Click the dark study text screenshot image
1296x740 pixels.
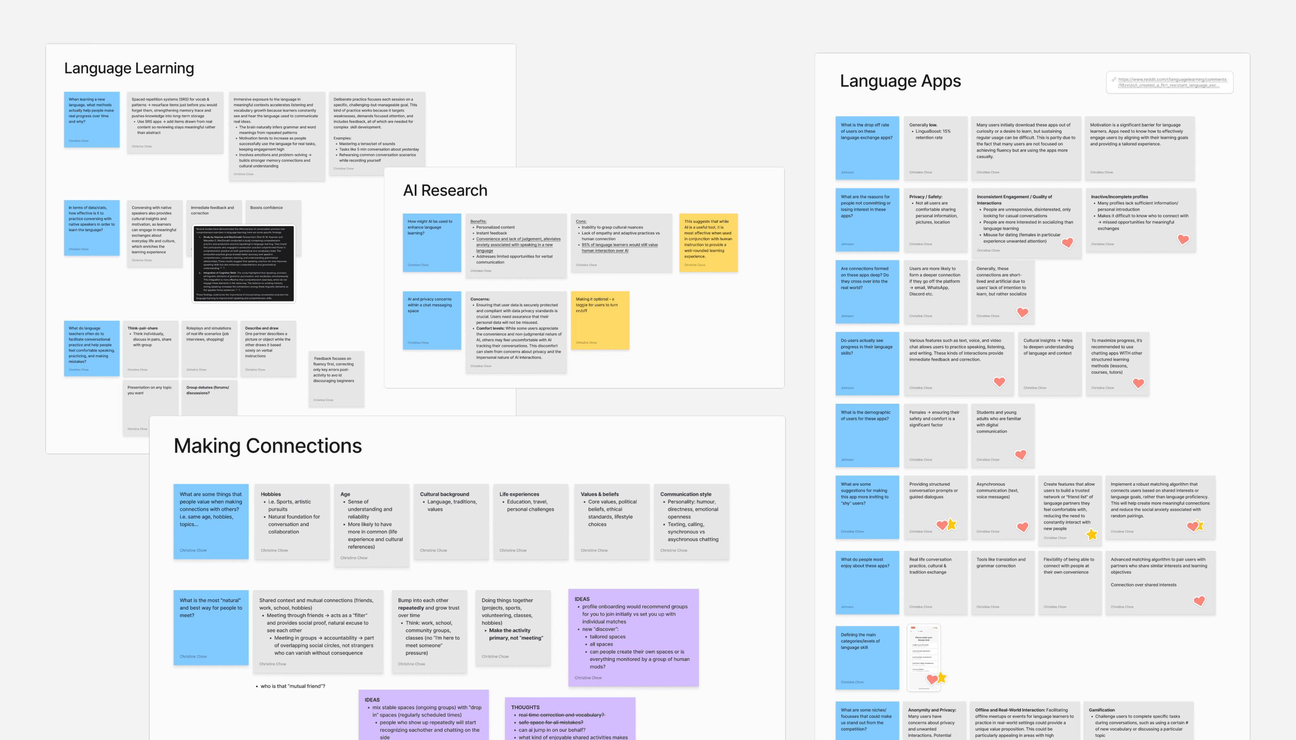coord(243,263)
